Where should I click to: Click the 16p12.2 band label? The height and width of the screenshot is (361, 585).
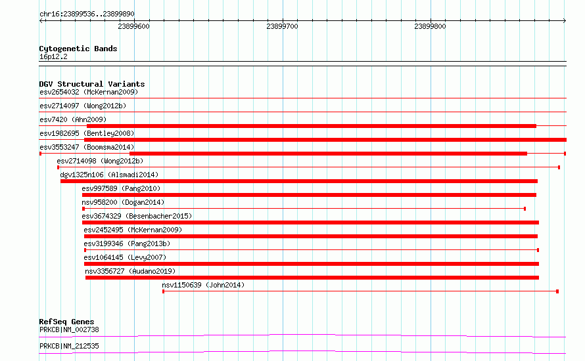(53, 56)
